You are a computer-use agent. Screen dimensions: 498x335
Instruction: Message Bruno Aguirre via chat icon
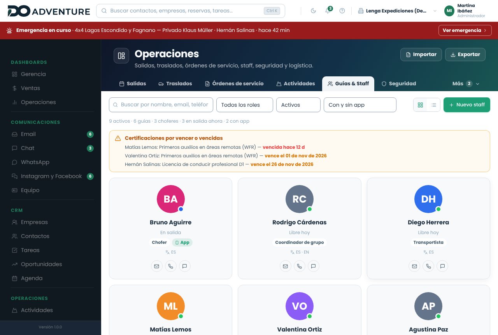(185, 266)
